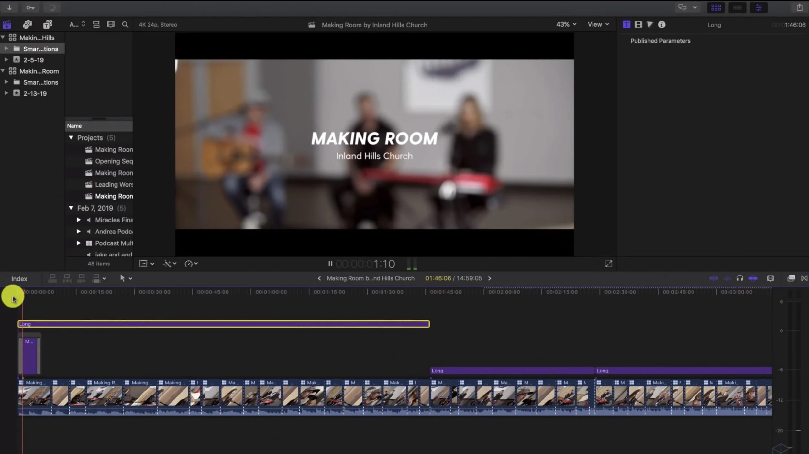Screen dimensions: 809x454
Task: Open the viewer zoom 43% menu
Action: [x=566, y=25]
